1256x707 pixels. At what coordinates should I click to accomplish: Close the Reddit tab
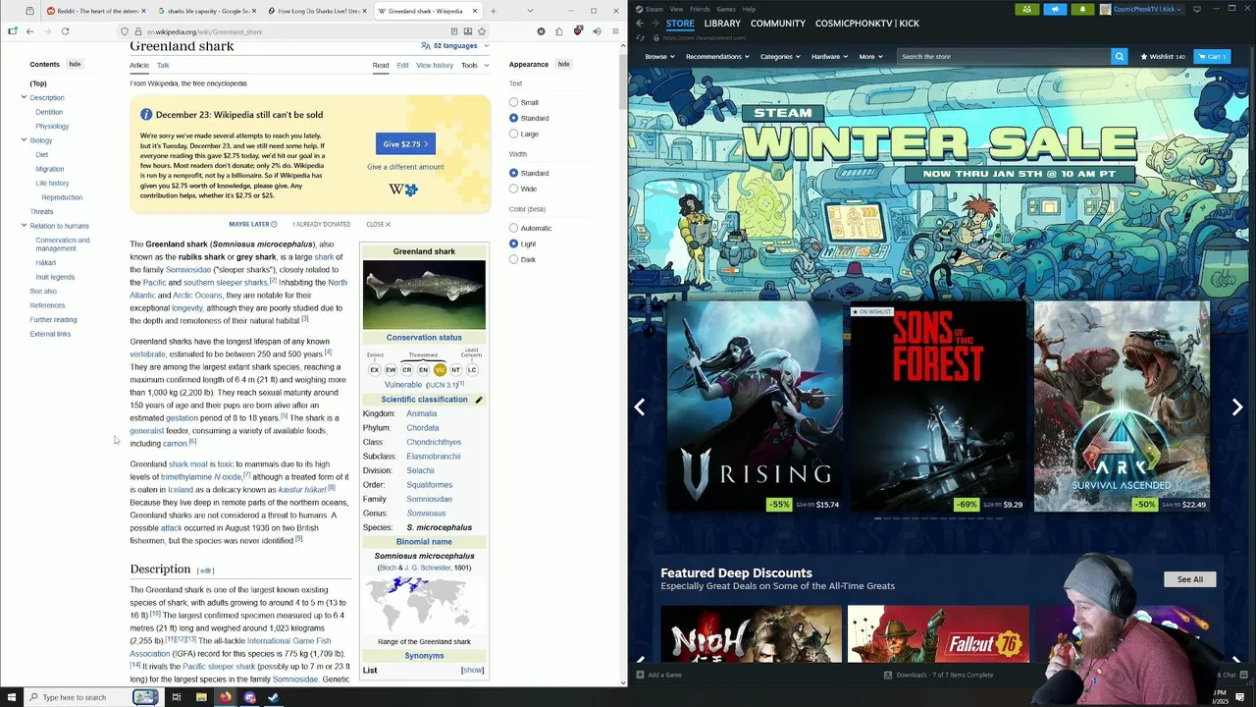pyautogui.click(x=142, y=11)
